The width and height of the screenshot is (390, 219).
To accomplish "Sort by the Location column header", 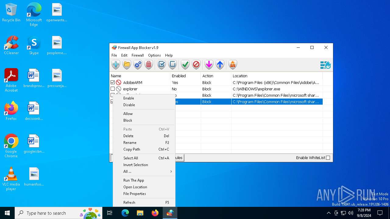I will [277, 76].
